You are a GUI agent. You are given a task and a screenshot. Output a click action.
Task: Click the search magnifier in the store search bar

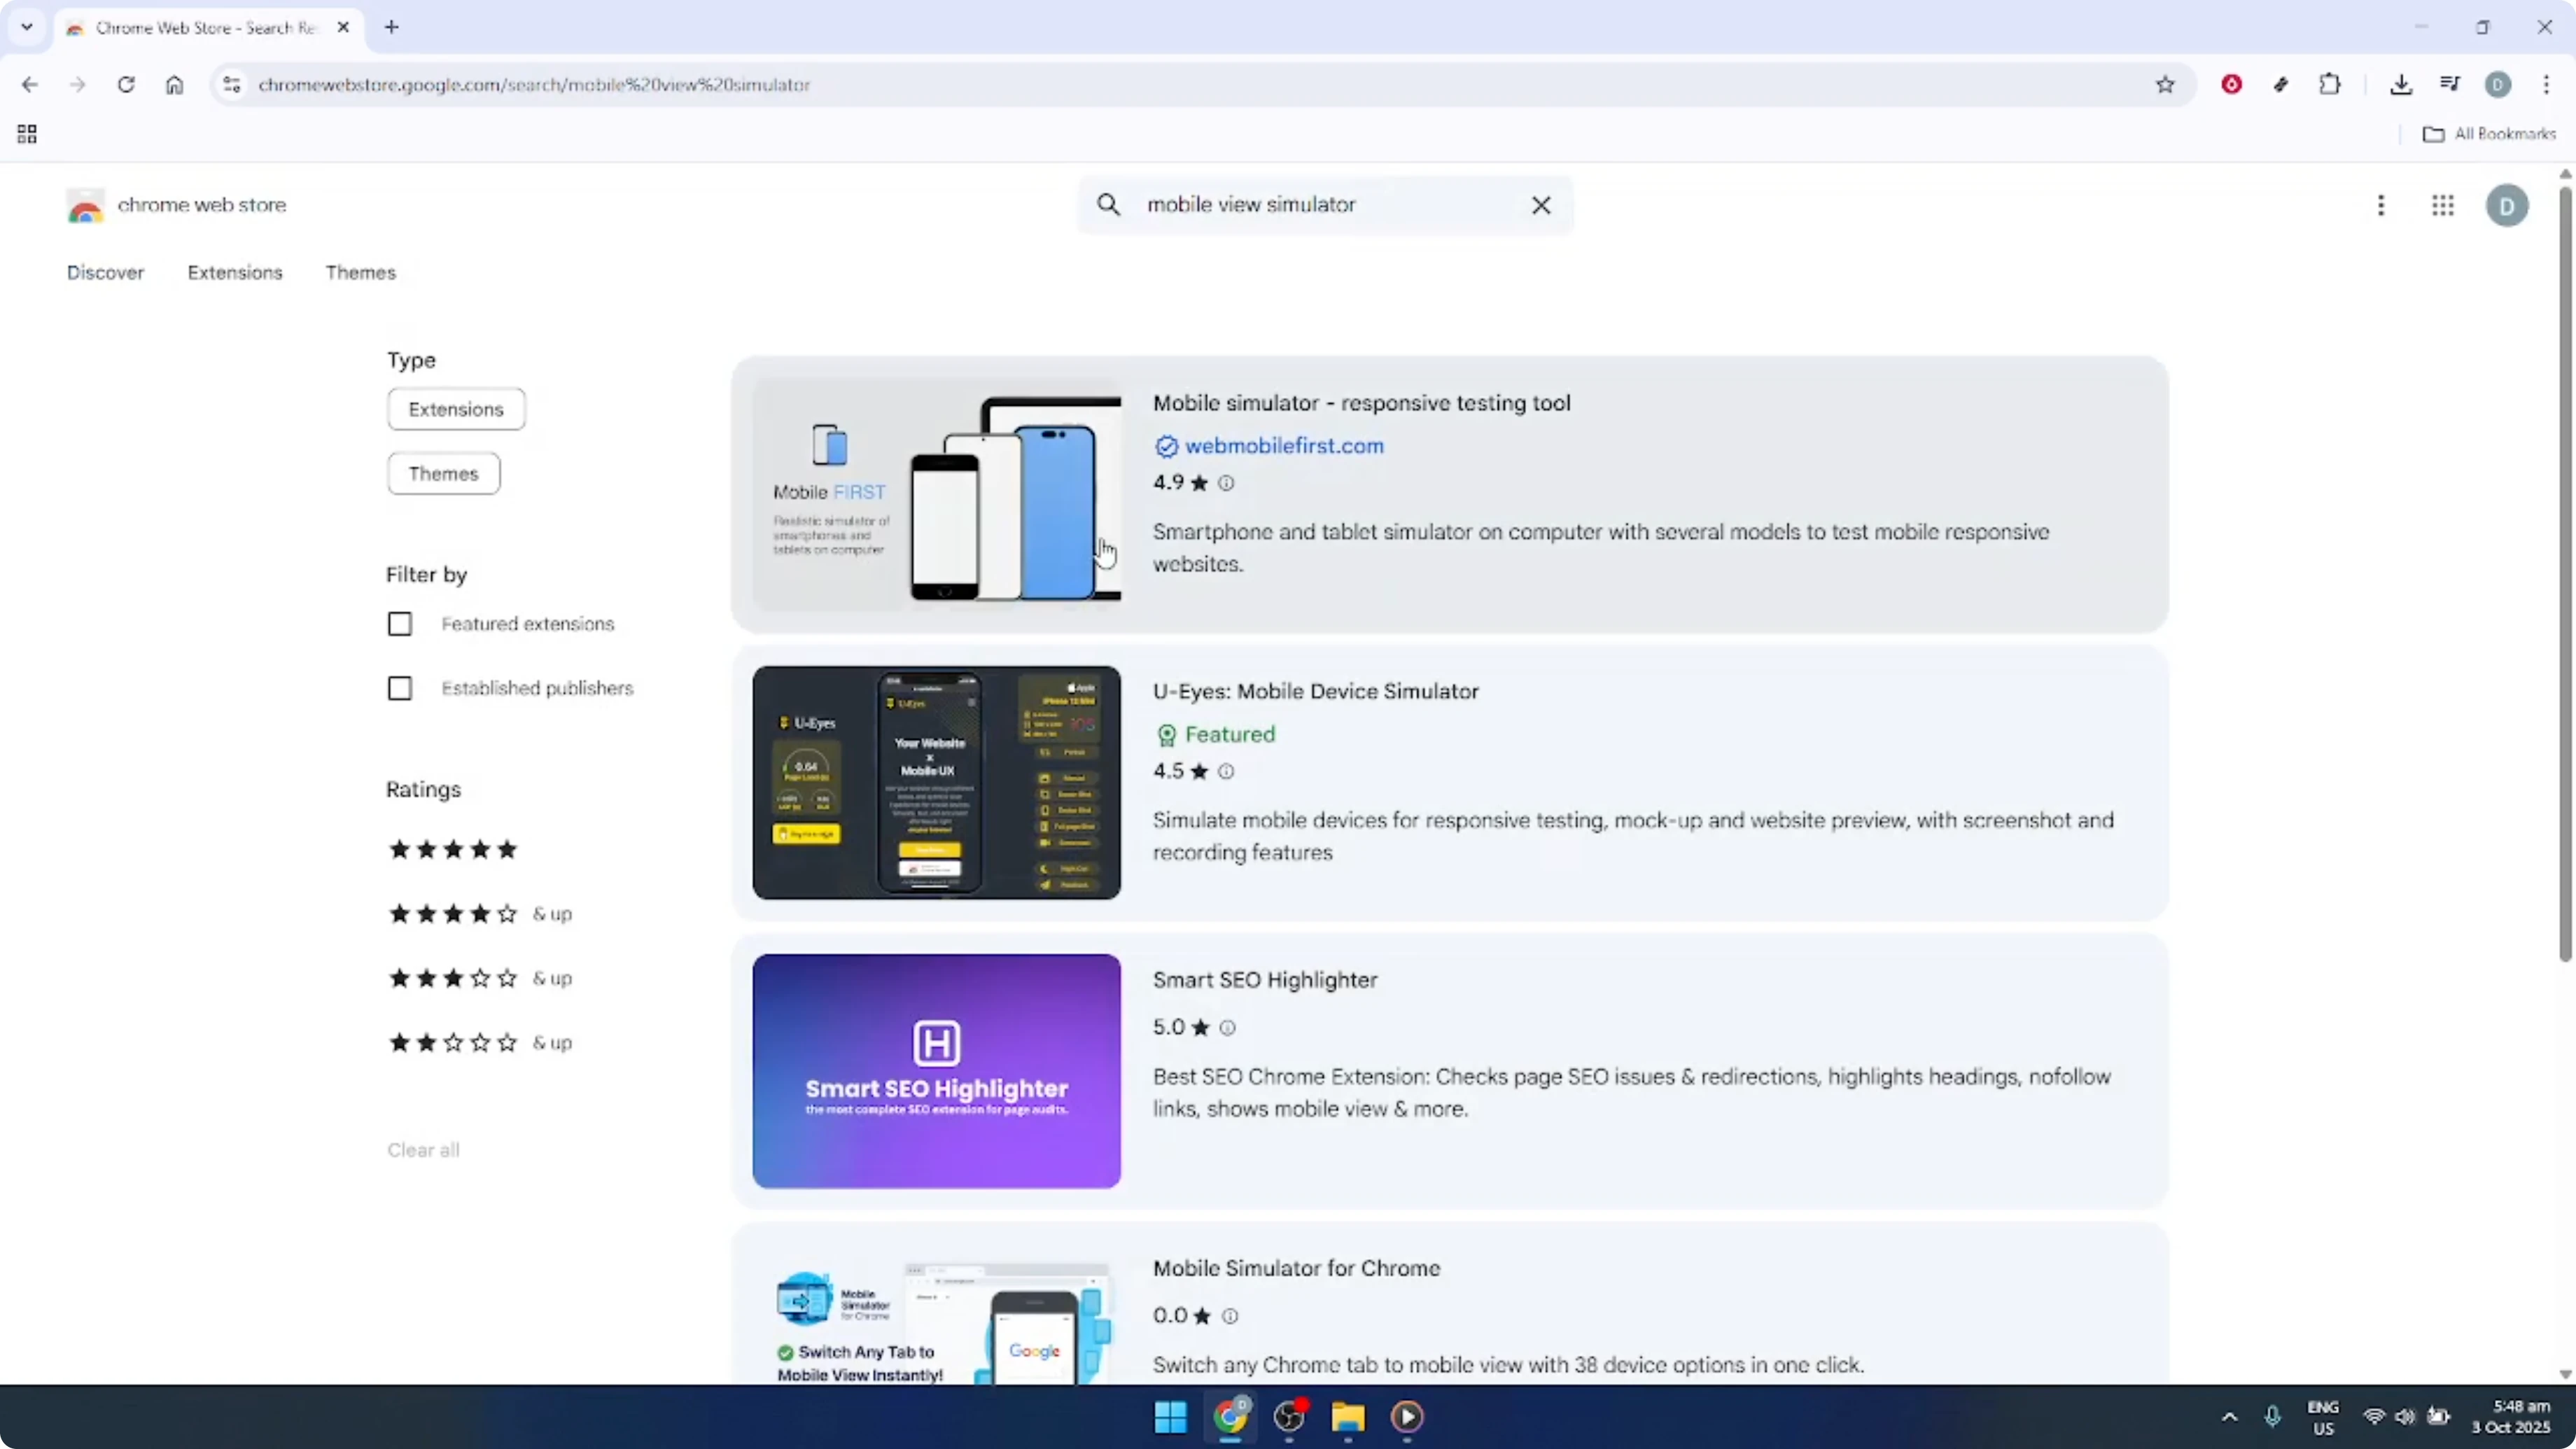tap(1109, 204)
